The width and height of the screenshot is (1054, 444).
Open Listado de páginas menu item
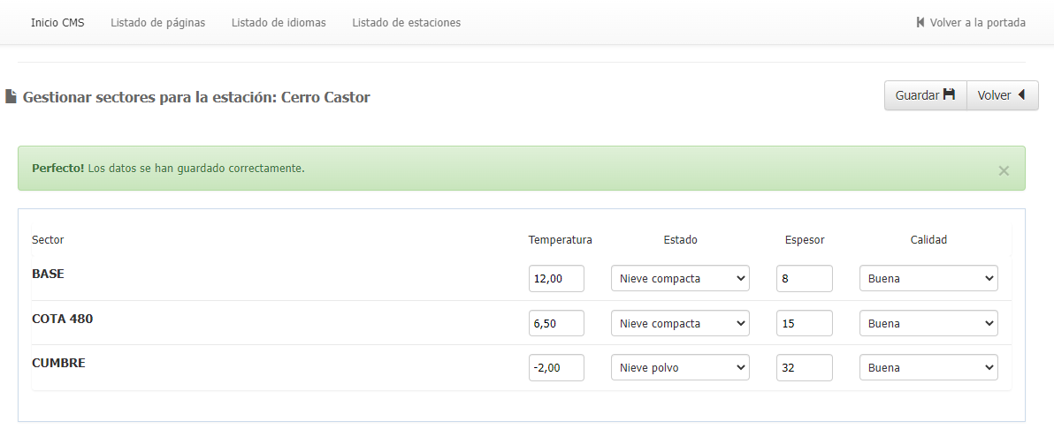(x=158, y=23)
